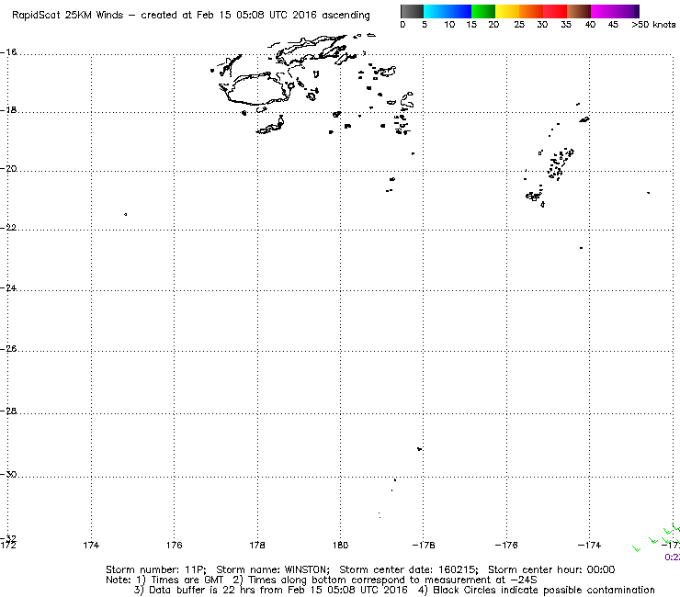Click the 20 tick label on the color scale
The height and width of the screenshot is (597, 680).
[x=493, y=25]
